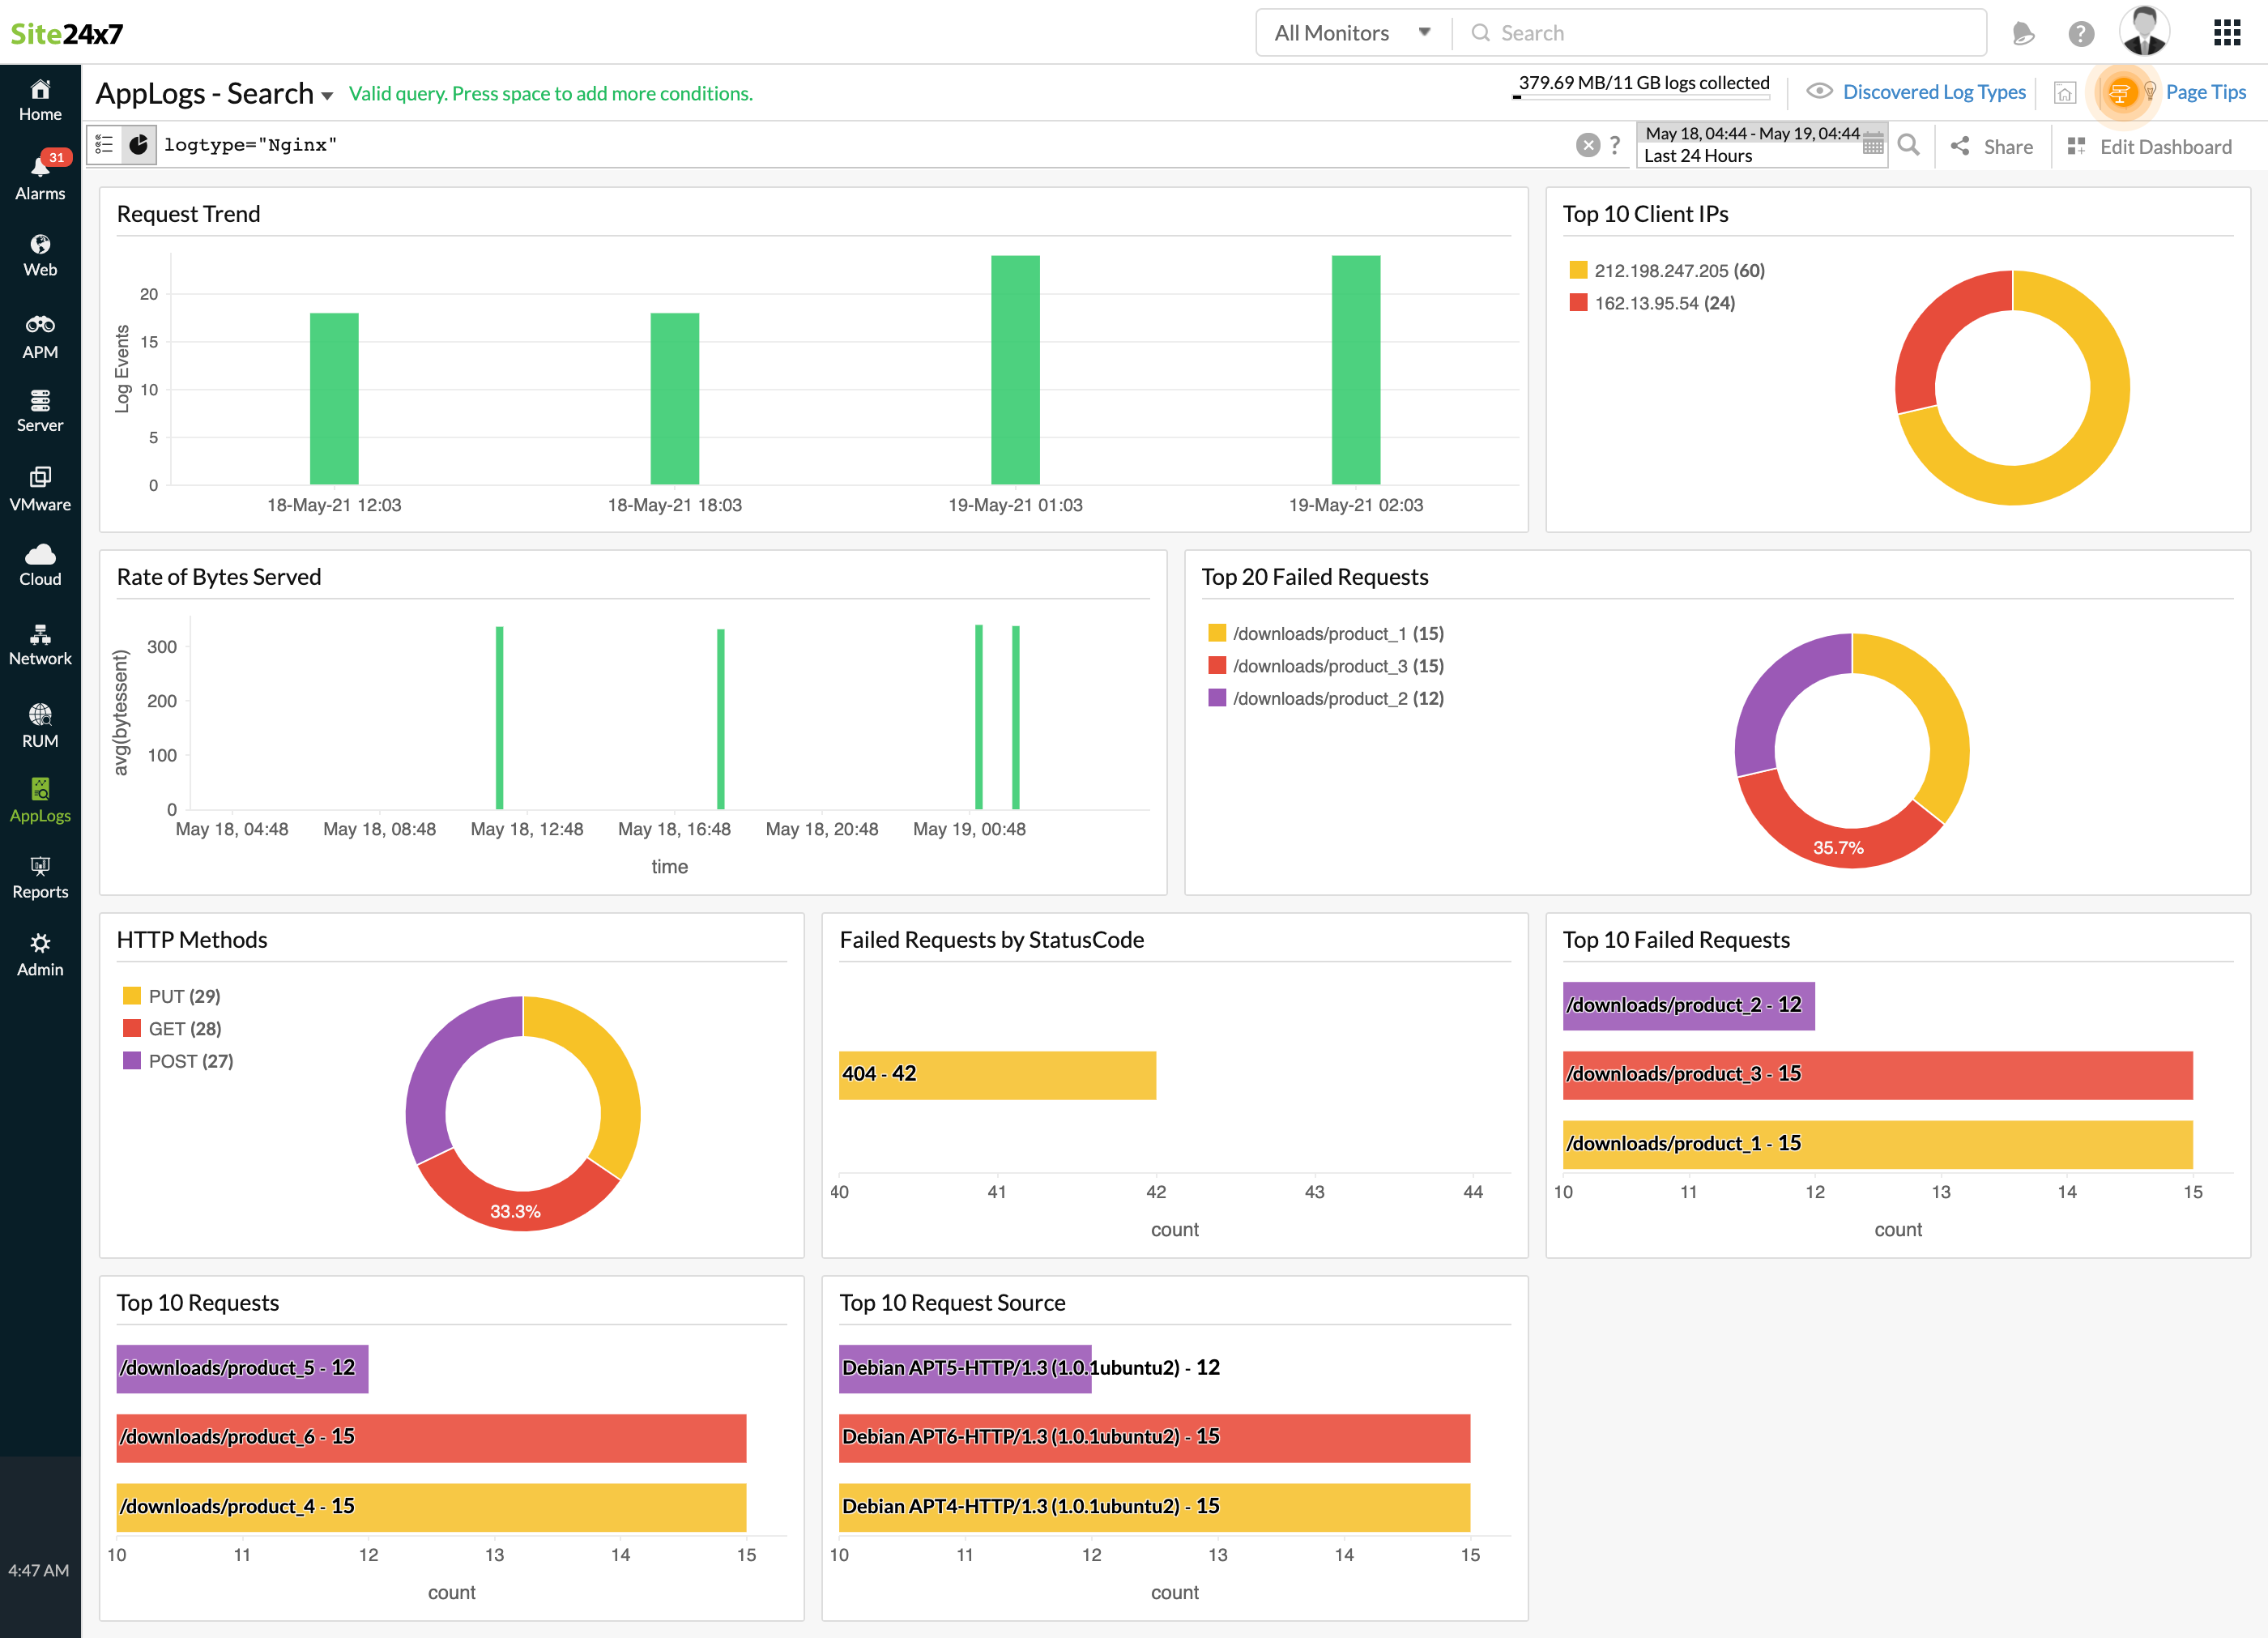Switch to list view in query bar

tap(103, 144)
